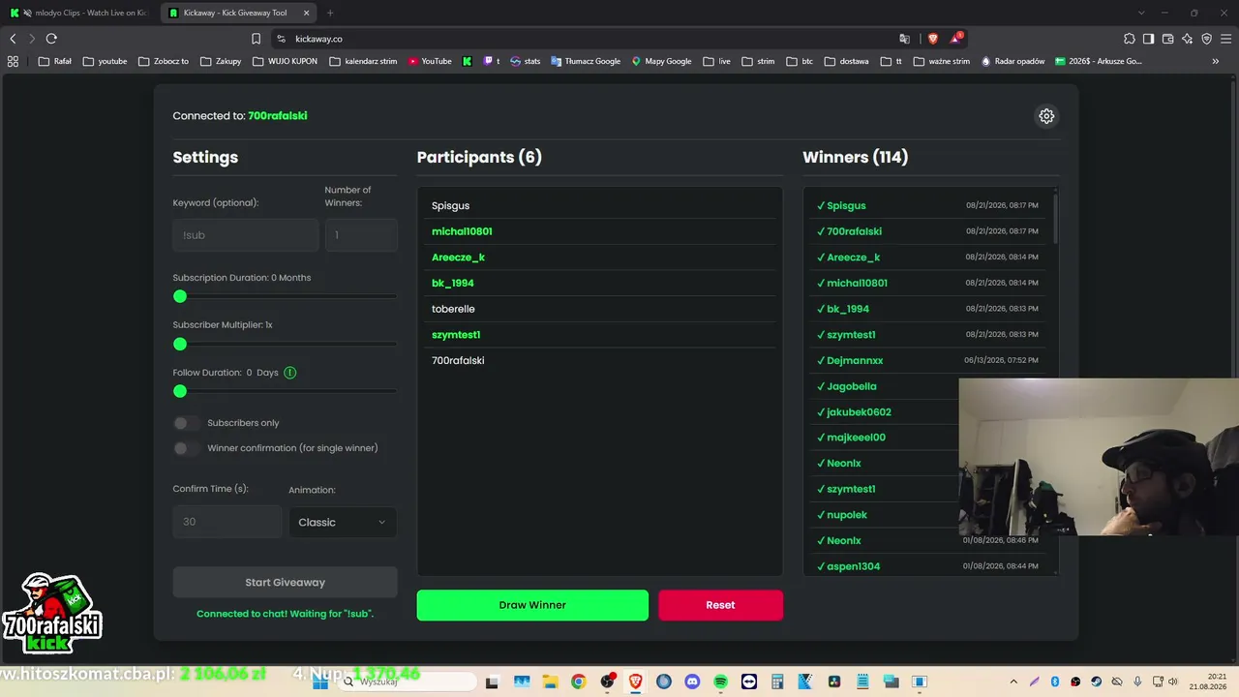1239x697 pixels.
Task: Open Discord from the taskbar
Action: pos(692,682)
